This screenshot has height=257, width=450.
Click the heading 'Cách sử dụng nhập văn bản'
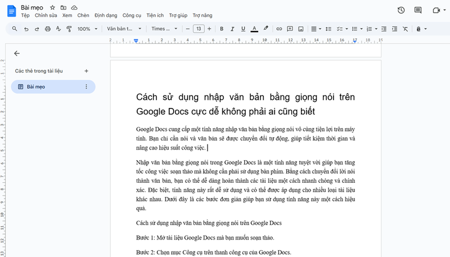245,104
